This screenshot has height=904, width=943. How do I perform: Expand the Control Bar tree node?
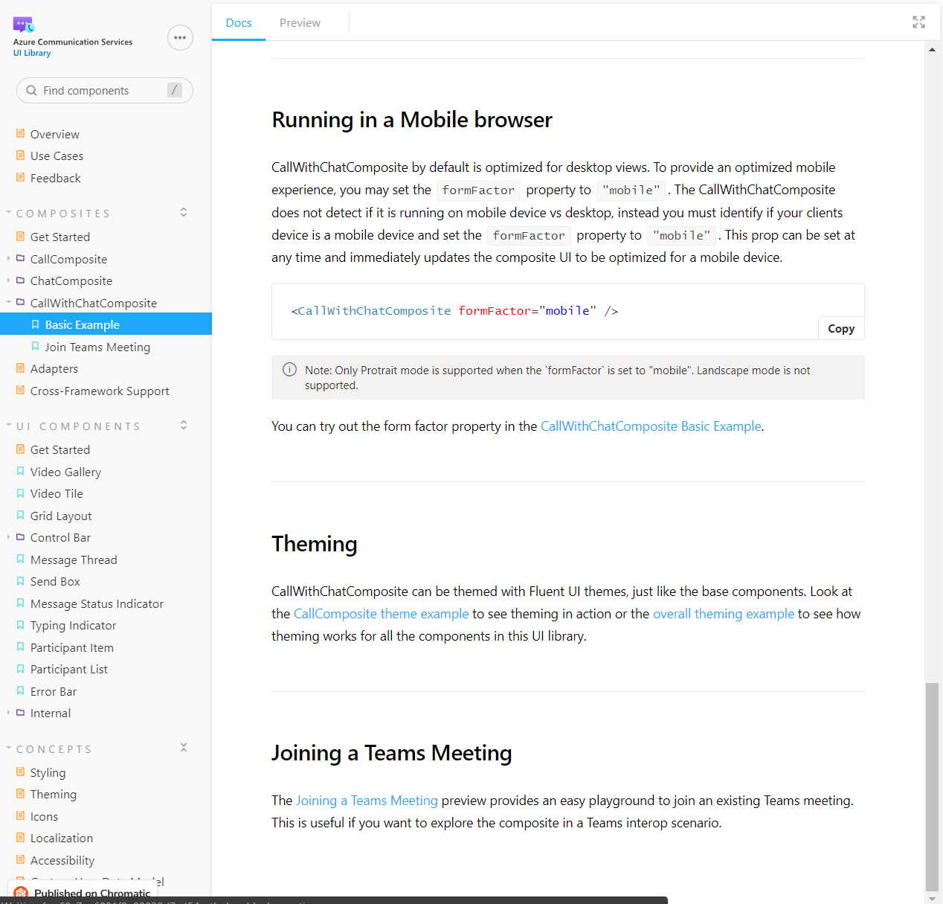point(8,537)
